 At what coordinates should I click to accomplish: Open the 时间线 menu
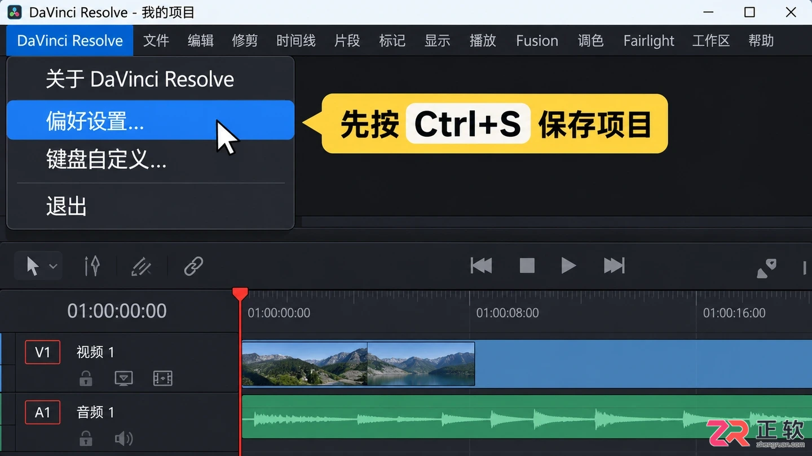tap(296, 41)
